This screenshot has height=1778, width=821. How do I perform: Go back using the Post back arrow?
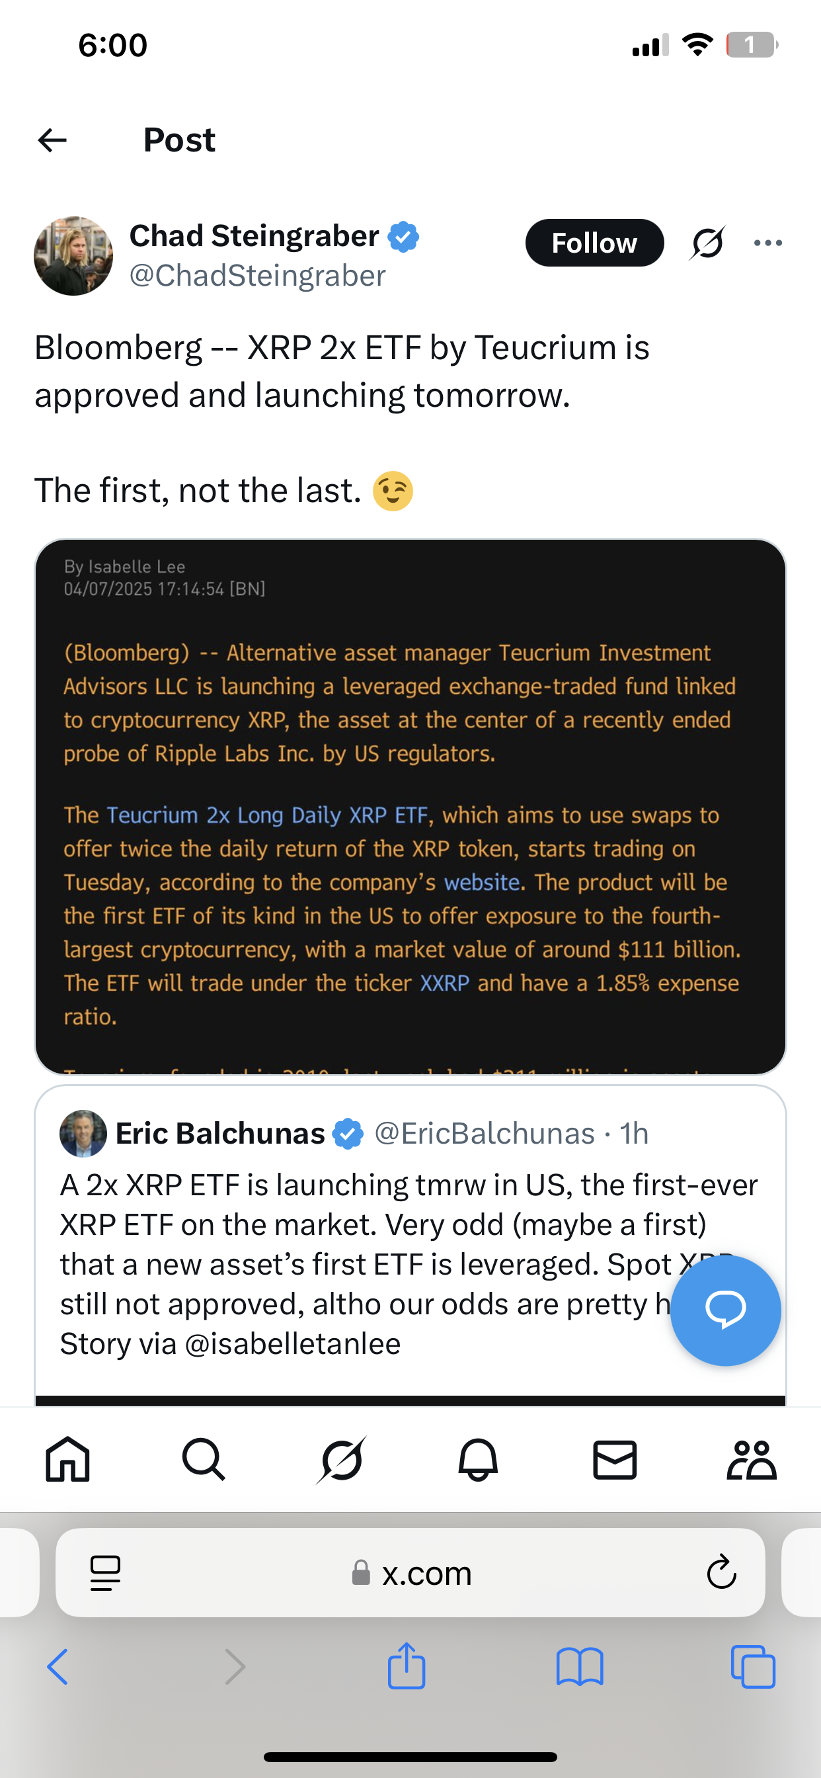point(52,140)
